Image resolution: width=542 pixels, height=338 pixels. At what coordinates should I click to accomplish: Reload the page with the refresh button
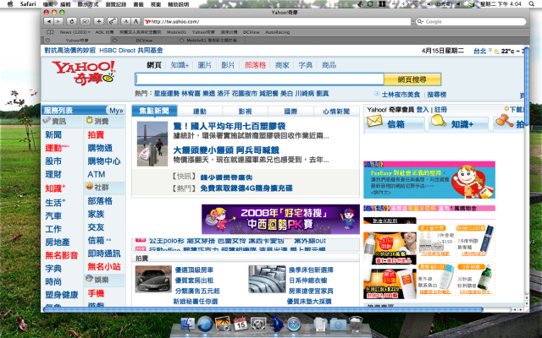point(71,21)
